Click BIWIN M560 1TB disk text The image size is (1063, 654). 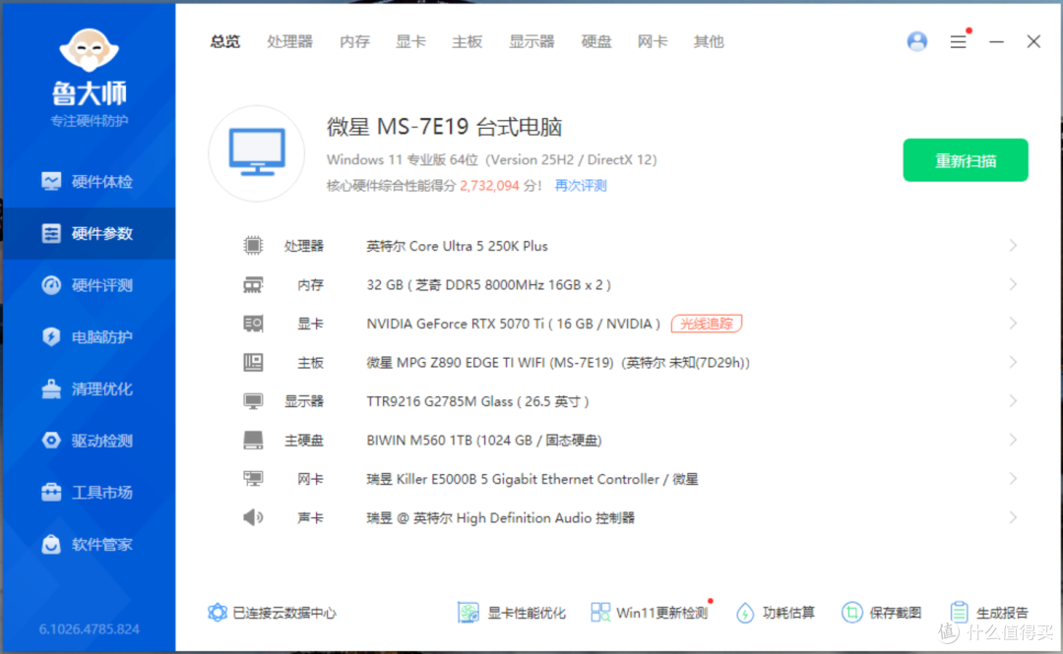coord(484,441)
